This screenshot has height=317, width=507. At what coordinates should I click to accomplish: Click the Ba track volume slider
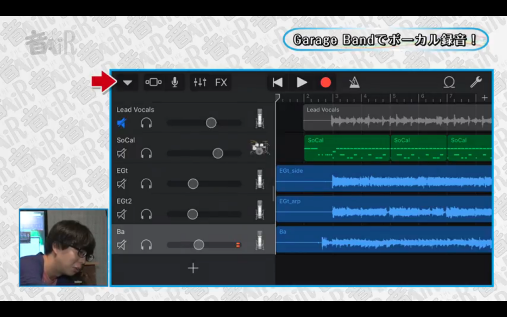pyautogui.click(x=199, y=245)
